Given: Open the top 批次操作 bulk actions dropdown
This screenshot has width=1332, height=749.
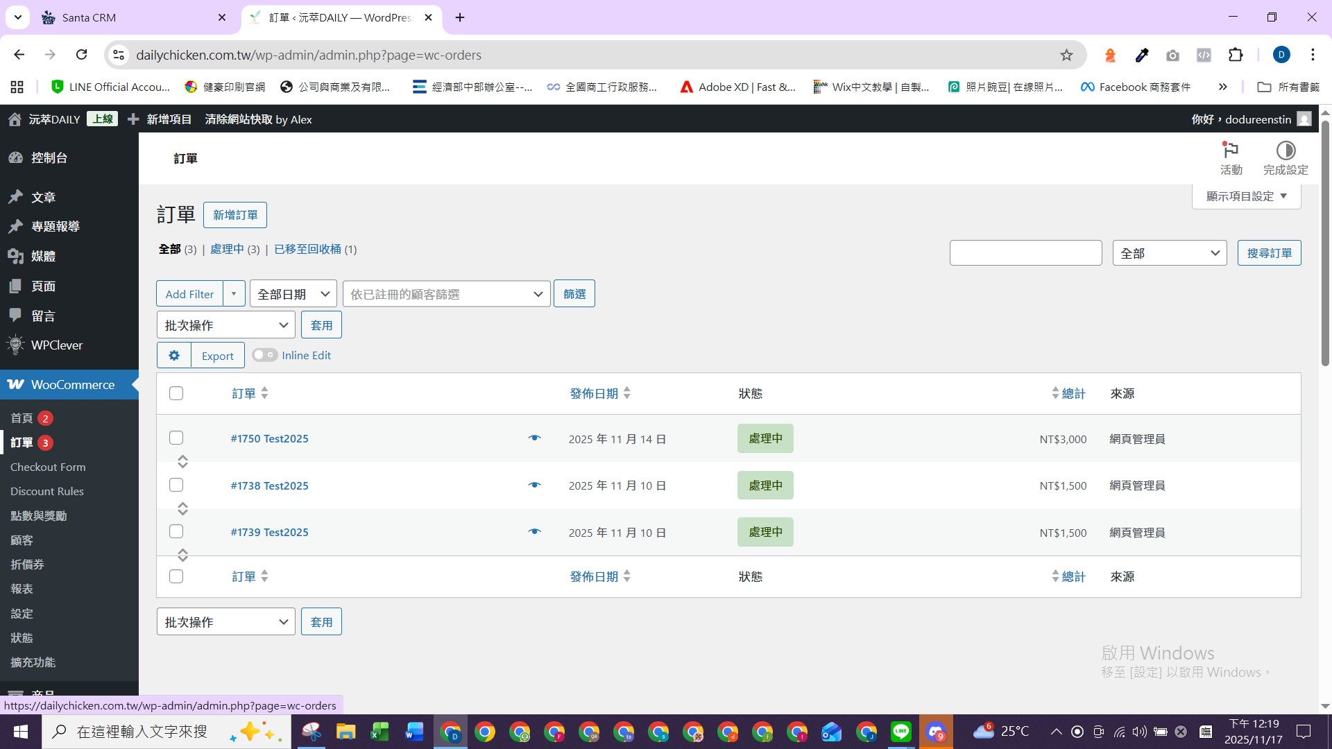Looking at the screenshot, I should [x=225, y=325].
